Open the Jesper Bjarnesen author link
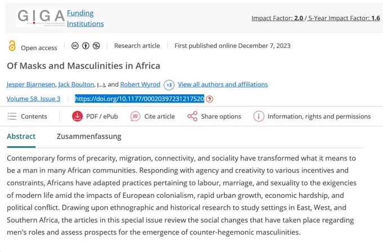 [31, 85]
